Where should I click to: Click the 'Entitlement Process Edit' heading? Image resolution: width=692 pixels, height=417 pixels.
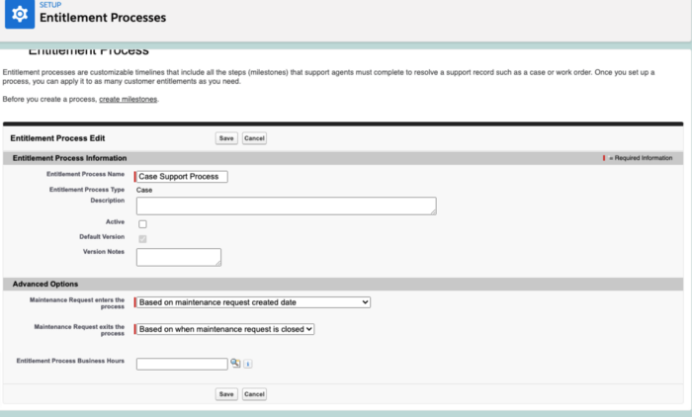57,138
